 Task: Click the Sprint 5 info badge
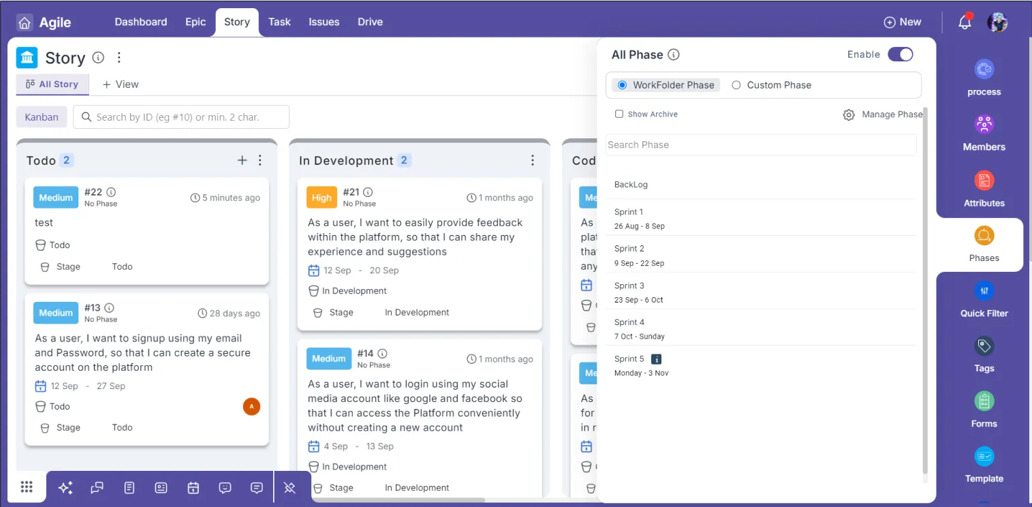click(657, 359)
